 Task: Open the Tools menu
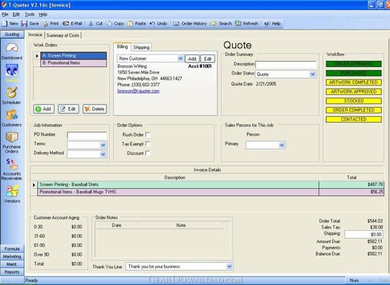point(30,14)
